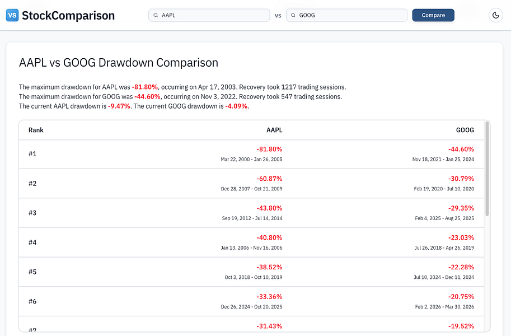511x336 pixels.
Task: Click the heading AAPL vs GOOG Drawdown Comparison
Action: pyautogui.click(x=119, y=63)
